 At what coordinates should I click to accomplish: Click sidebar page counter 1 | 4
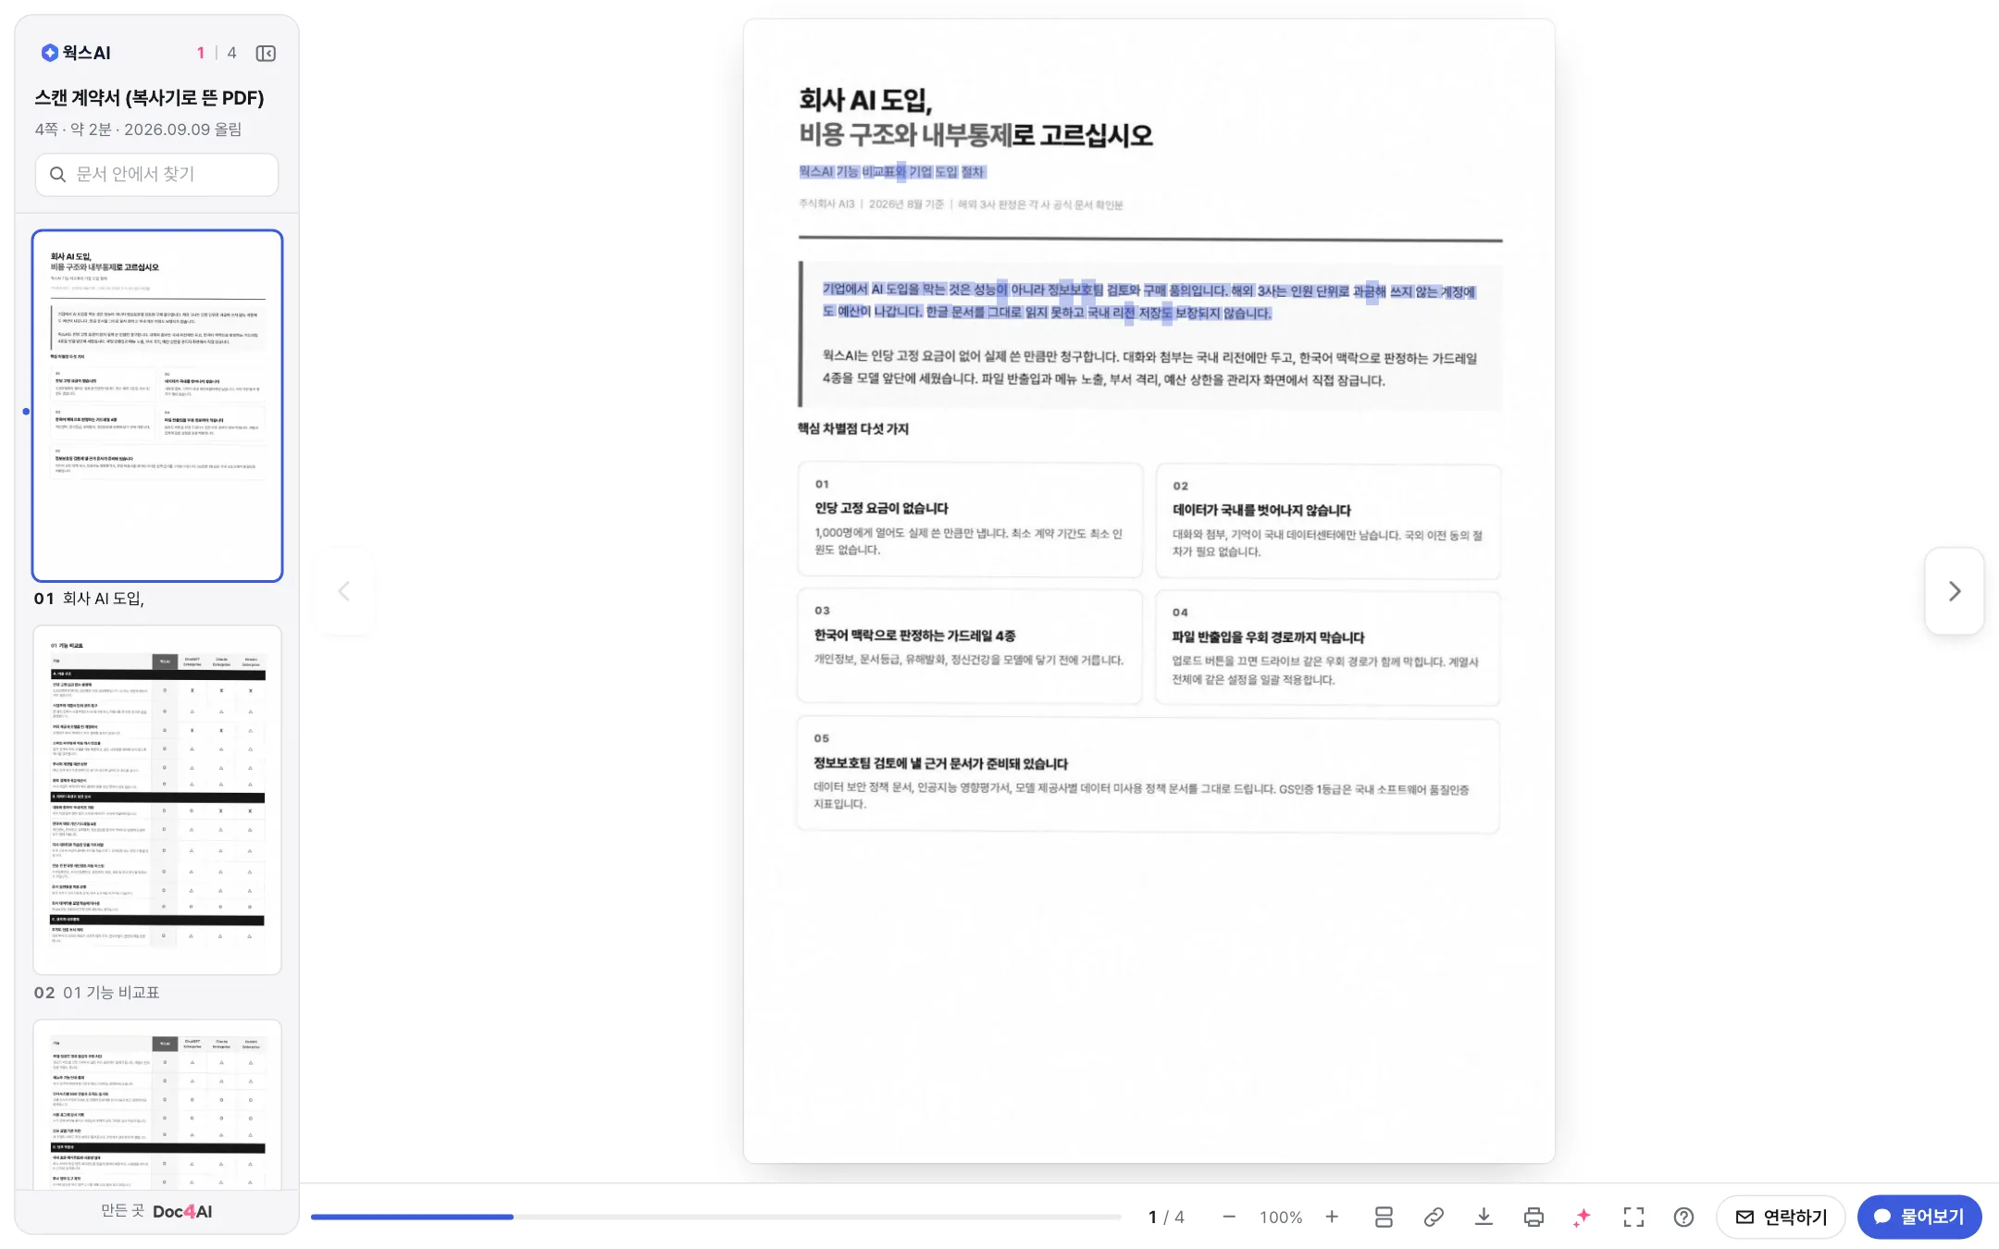tap(217, 53)
